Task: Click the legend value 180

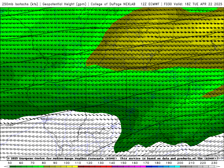Action: [157, 163]
